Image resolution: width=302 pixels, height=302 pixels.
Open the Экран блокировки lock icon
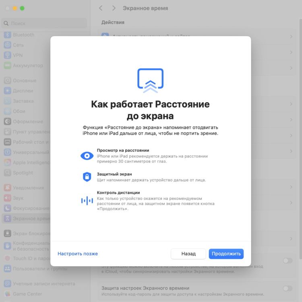click(x=8, y=233)
